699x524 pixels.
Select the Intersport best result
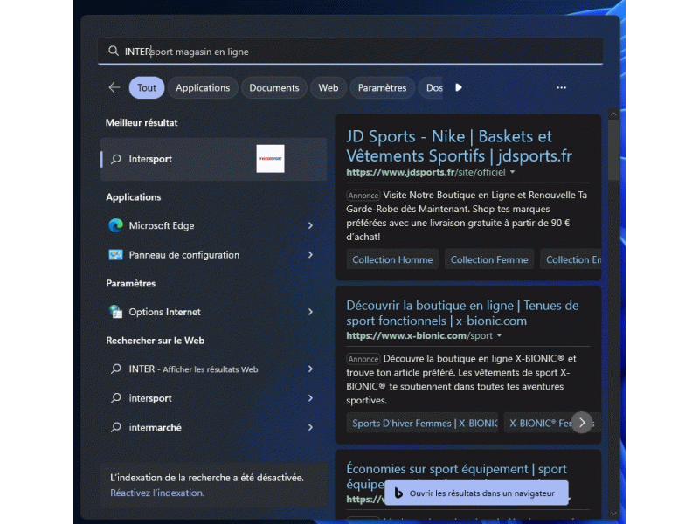tap(213, 159)
